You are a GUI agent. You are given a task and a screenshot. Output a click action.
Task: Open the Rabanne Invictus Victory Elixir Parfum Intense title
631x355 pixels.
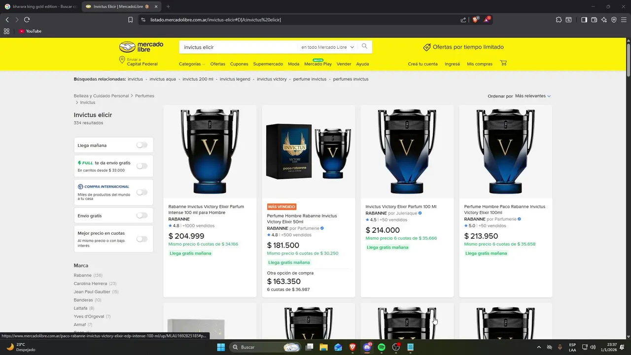click(206, 210)
